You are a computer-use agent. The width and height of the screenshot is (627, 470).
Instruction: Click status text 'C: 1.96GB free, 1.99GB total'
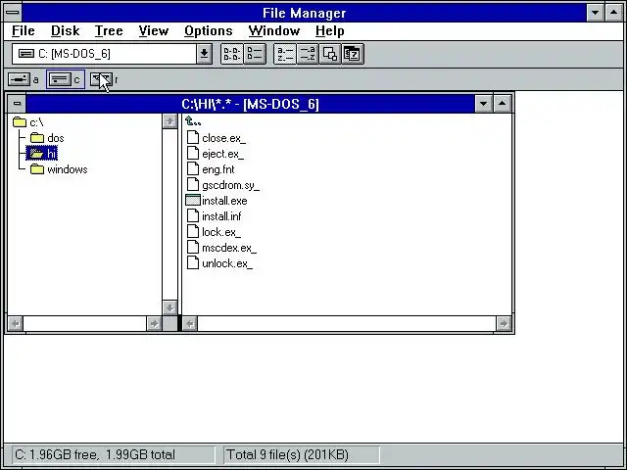[95, 454]
